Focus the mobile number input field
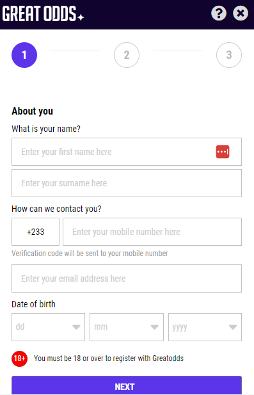Image resolution: width=254 pixels, height=395 pixels. click(152, 232)
